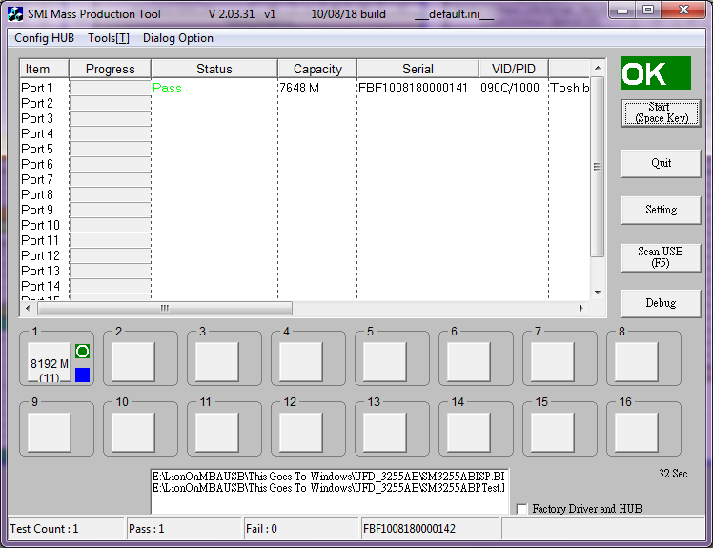
Task: Select the empty slot 16 button
Action: coord(637,433)
